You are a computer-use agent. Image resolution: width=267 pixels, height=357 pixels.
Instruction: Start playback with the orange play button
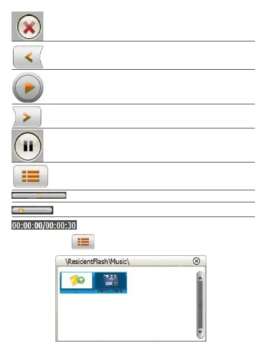tap(28, 88)
